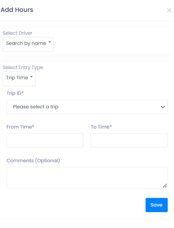Image resolution: width=174 pixels, height=228 pixels.
Task: Open the Search by name driver dropdown
Action: 28,44
